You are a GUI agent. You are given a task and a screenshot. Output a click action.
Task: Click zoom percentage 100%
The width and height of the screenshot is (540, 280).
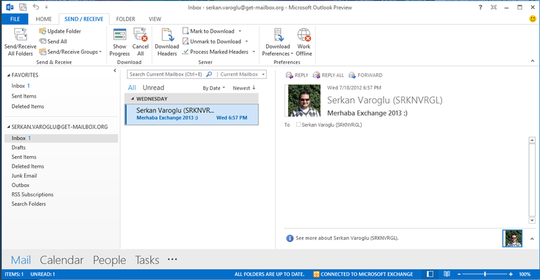[525, 274]
